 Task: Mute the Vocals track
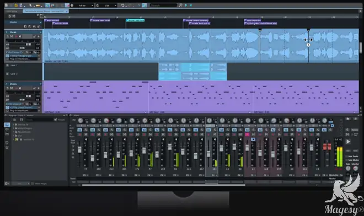point(12,36)
